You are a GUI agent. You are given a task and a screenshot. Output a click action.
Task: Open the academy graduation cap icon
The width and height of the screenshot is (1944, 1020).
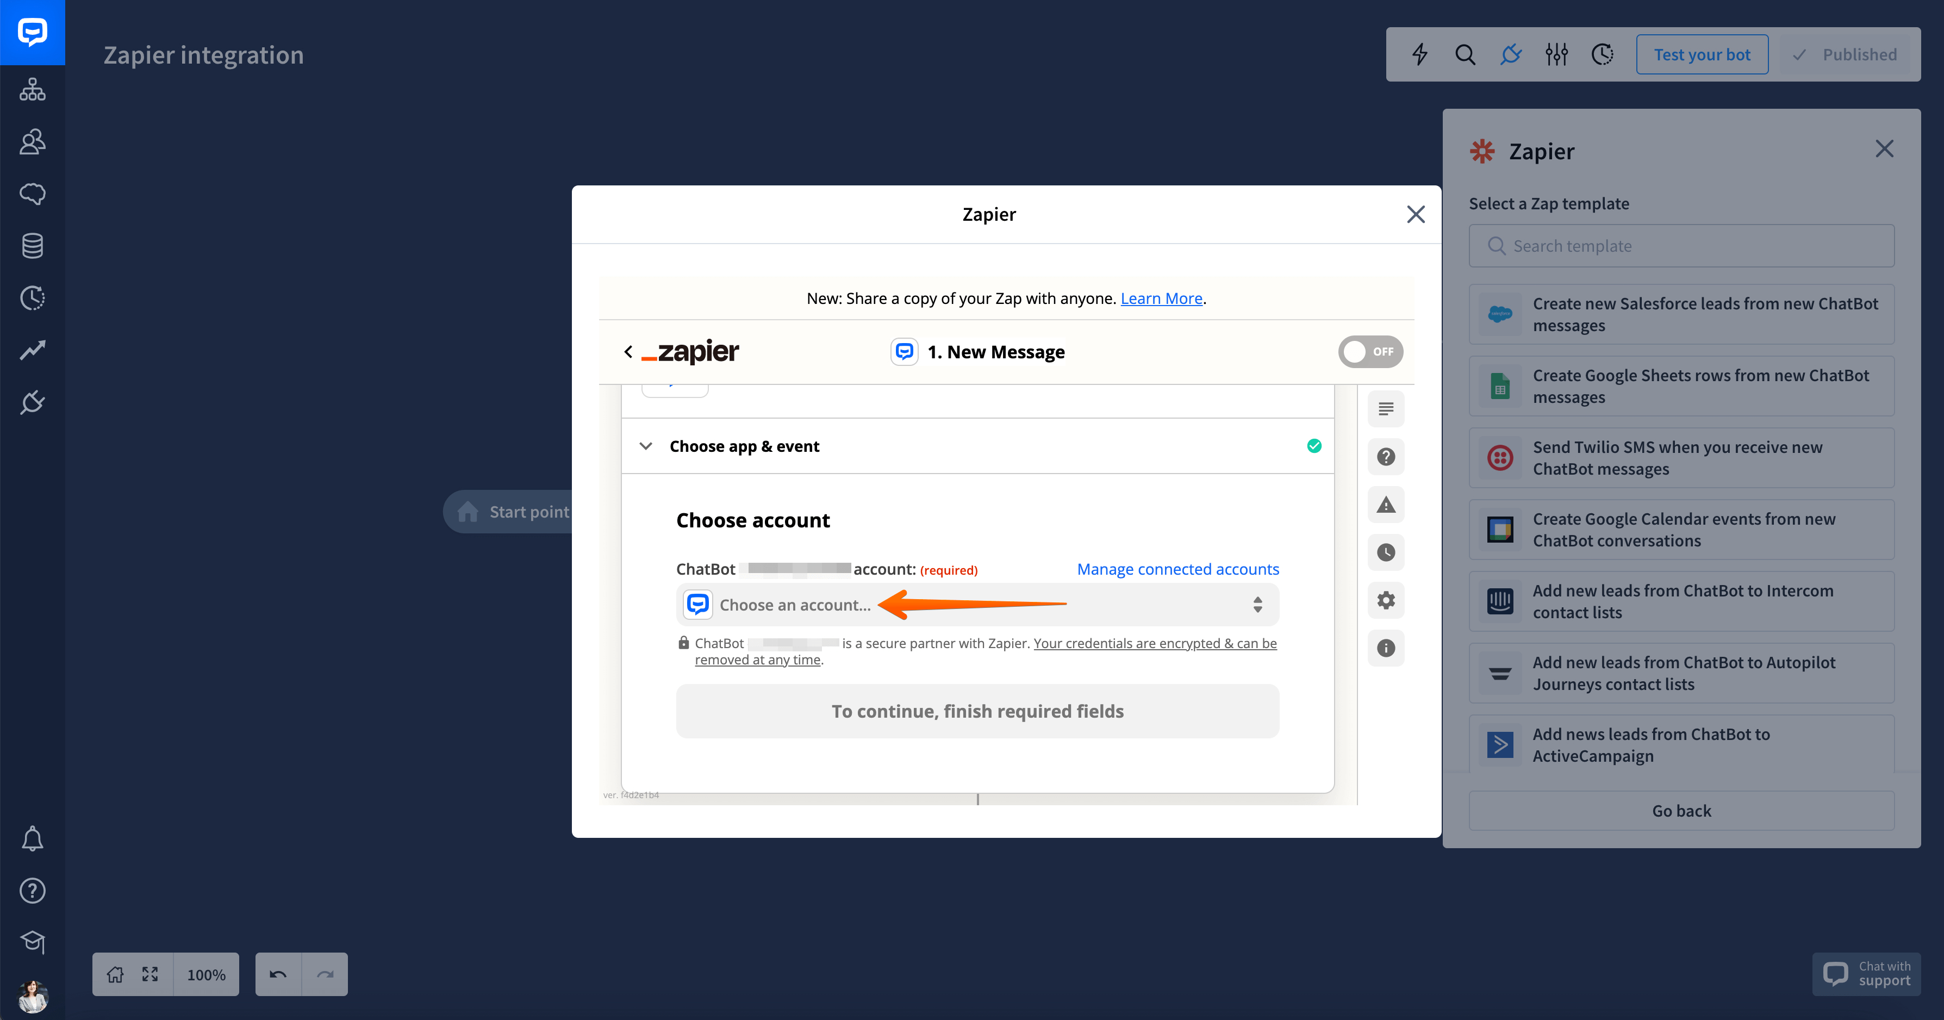(33, 942)
